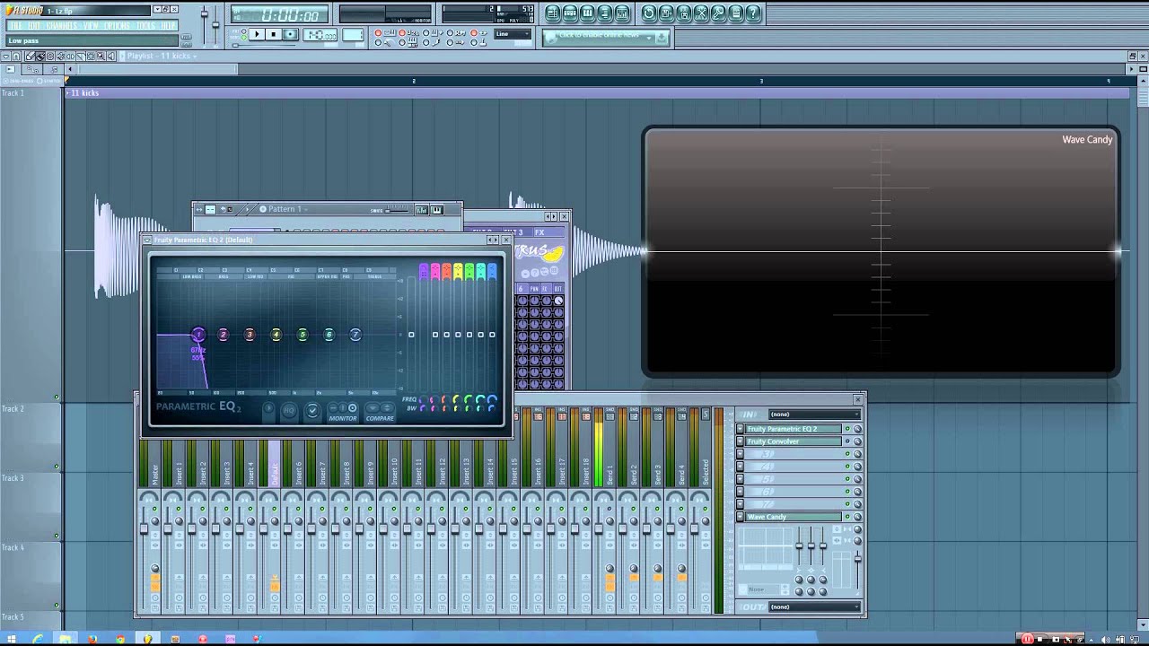Toggle Fruity Parametric EQ 2 effect slot on/off
Image resolution: width=1149 pixels, height=646 pixels.
point(847,429)
